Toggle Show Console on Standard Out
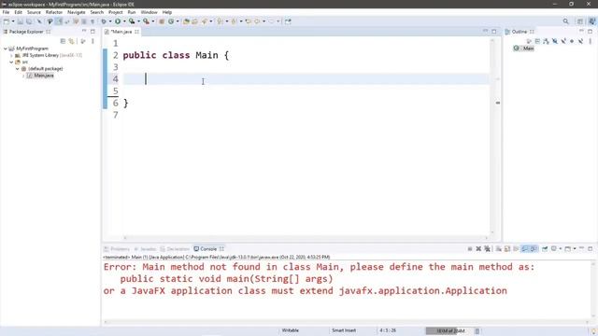 [525, 249]
